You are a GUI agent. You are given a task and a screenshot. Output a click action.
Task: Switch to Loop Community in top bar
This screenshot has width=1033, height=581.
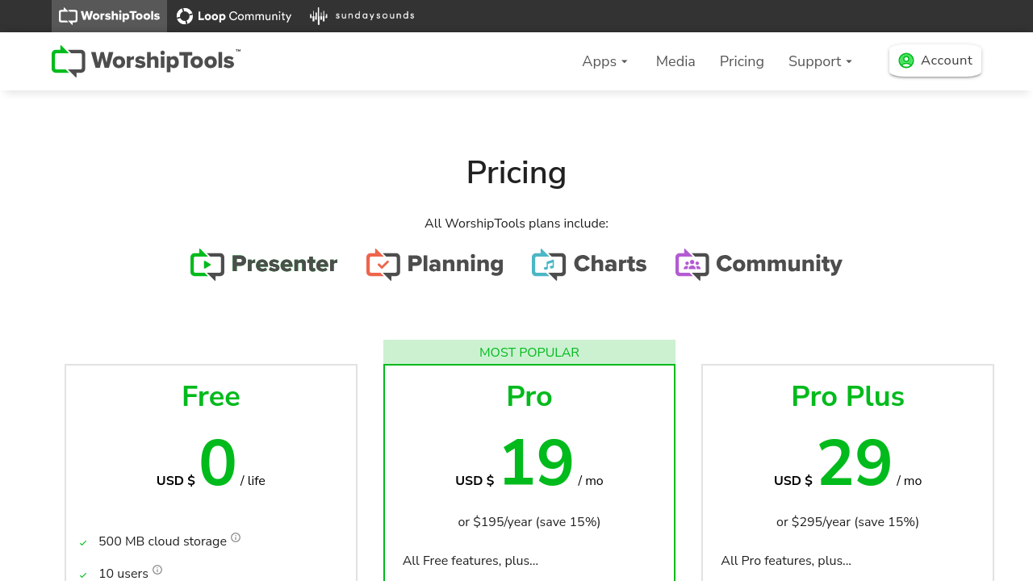coord(234,16)
